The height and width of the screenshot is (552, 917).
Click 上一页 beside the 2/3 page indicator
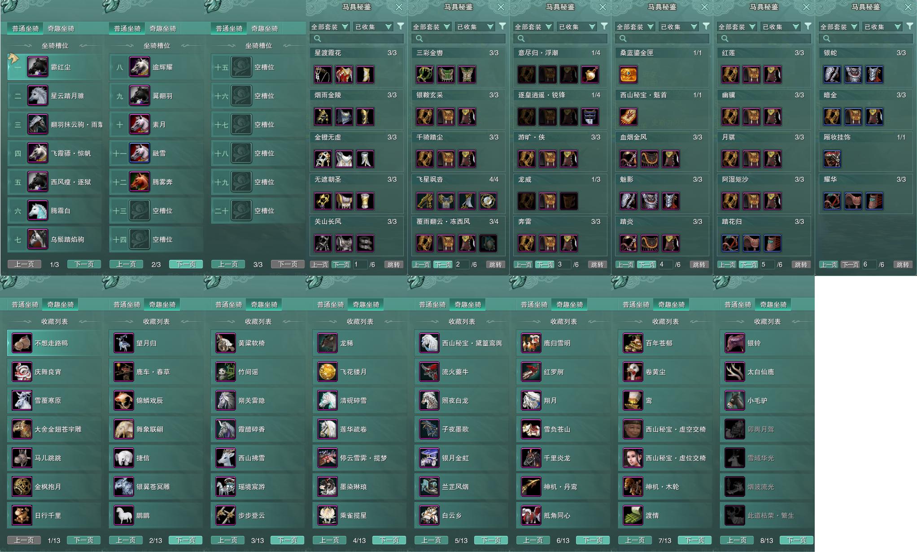(126, 264)
